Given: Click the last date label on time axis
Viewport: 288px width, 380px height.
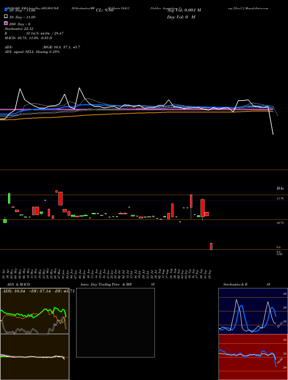Looking at the screenshot, I should (x=211, y=273).
